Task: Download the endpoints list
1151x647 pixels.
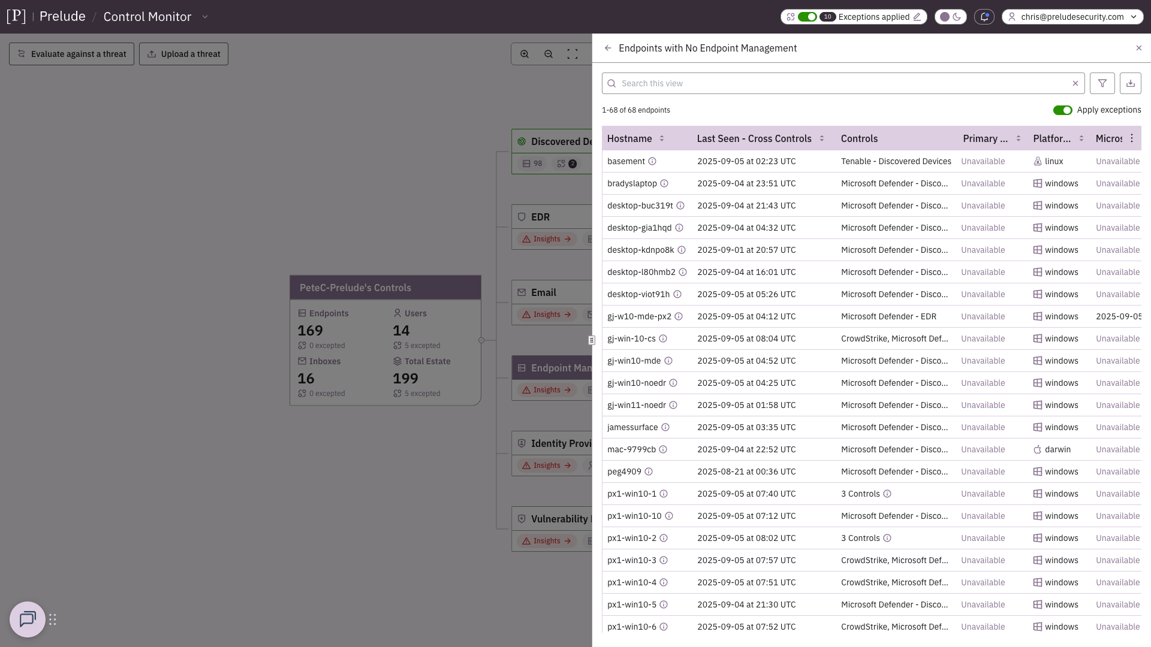Action: click(x=1131, y=83)
